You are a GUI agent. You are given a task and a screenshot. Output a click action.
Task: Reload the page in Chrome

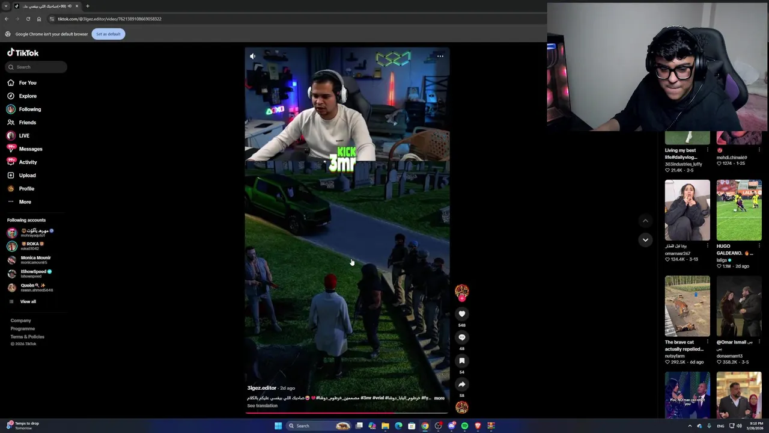tap(28, 19)
